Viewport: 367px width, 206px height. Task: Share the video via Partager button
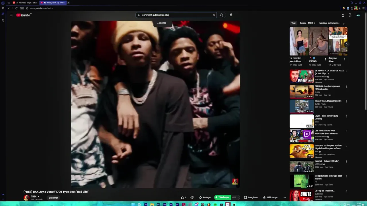point(205,197)
